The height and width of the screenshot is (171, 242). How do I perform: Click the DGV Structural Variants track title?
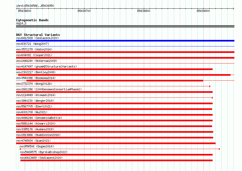click(38, 35)
